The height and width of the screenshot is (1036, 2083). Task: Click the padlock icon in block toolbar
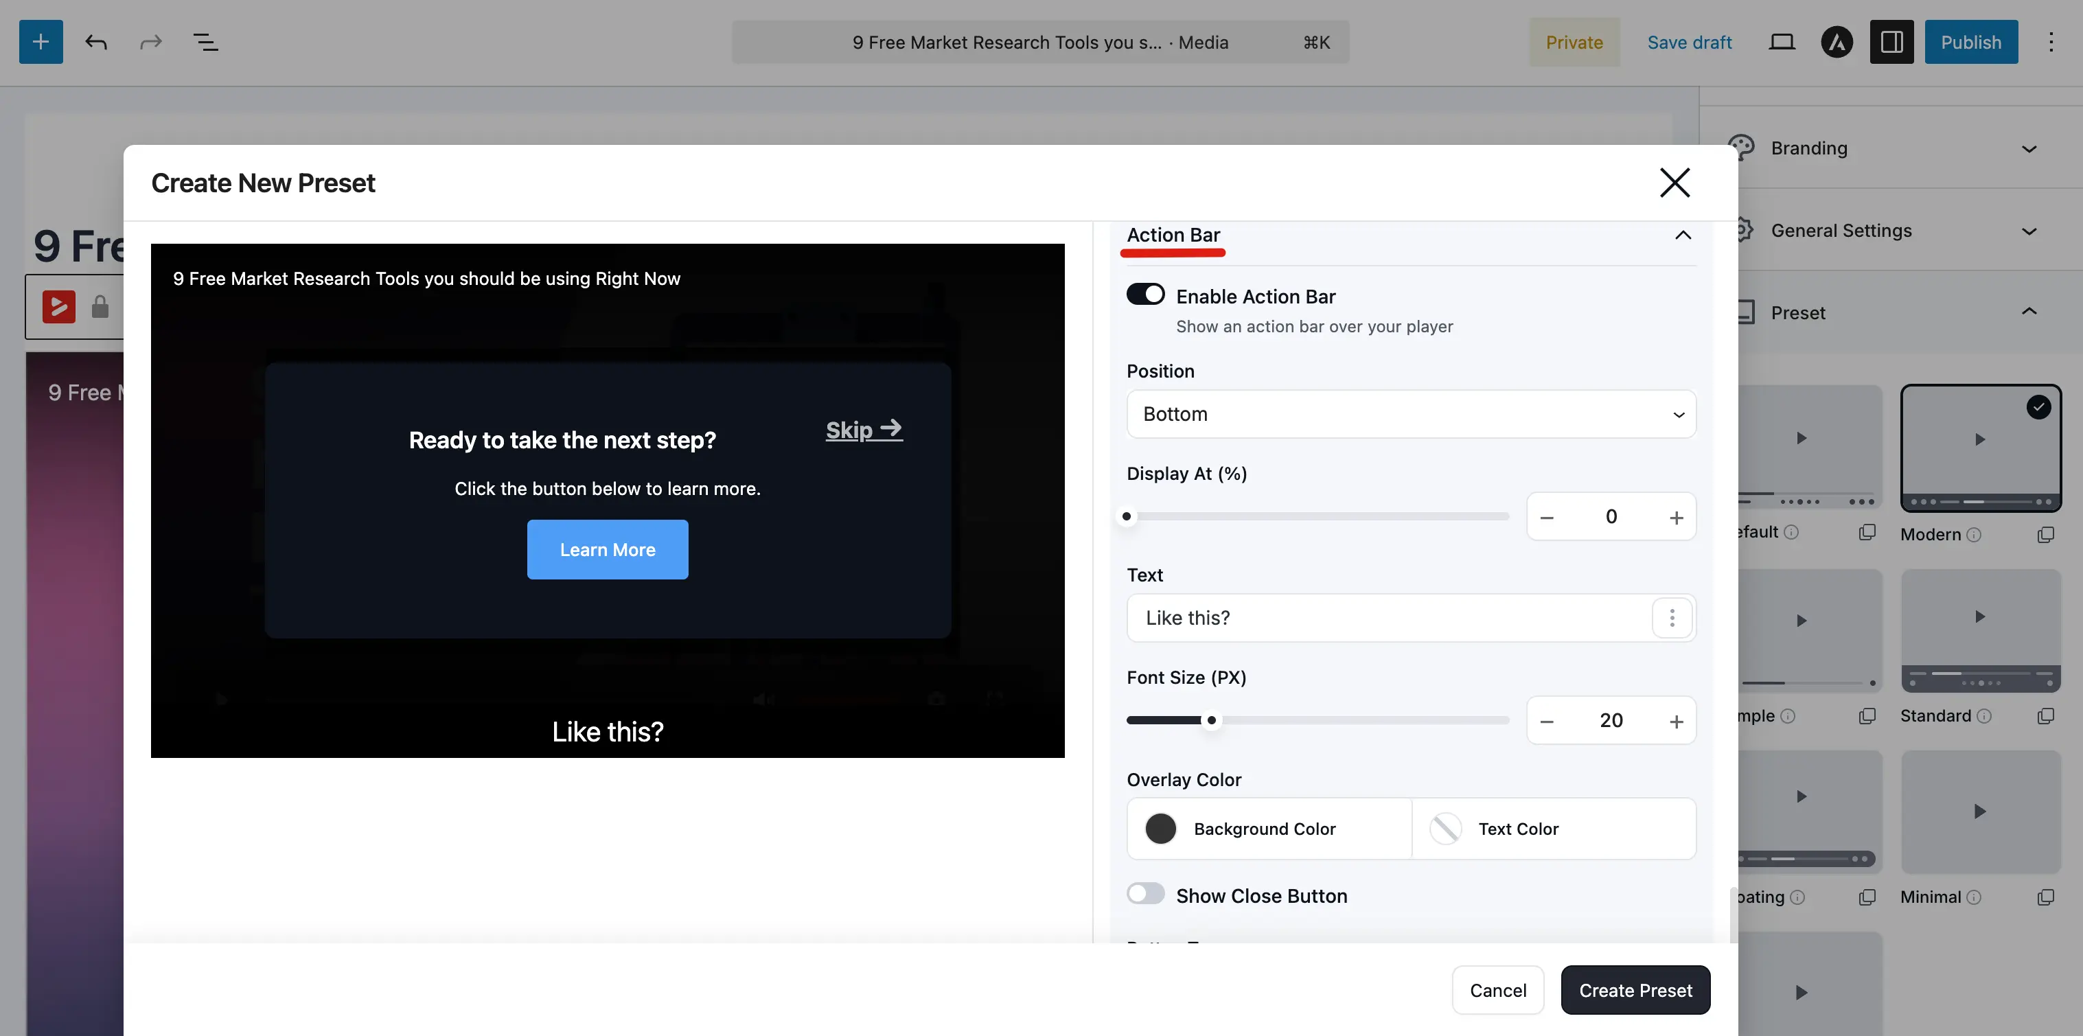pos(100,308)
